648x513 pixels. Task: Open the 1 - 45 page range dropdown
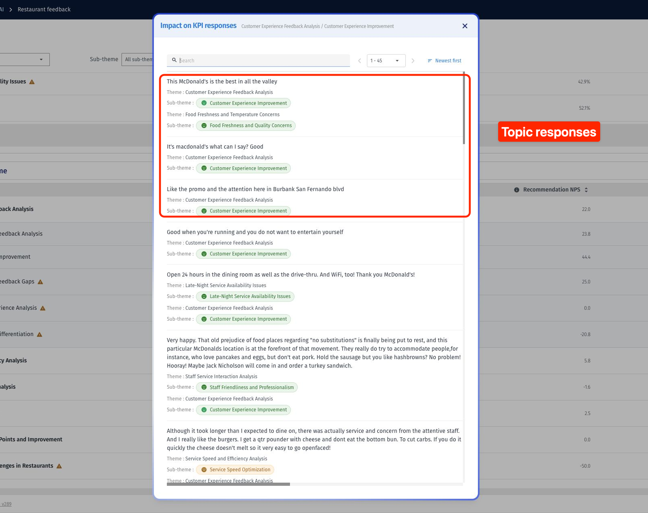[x=386, y=61]
